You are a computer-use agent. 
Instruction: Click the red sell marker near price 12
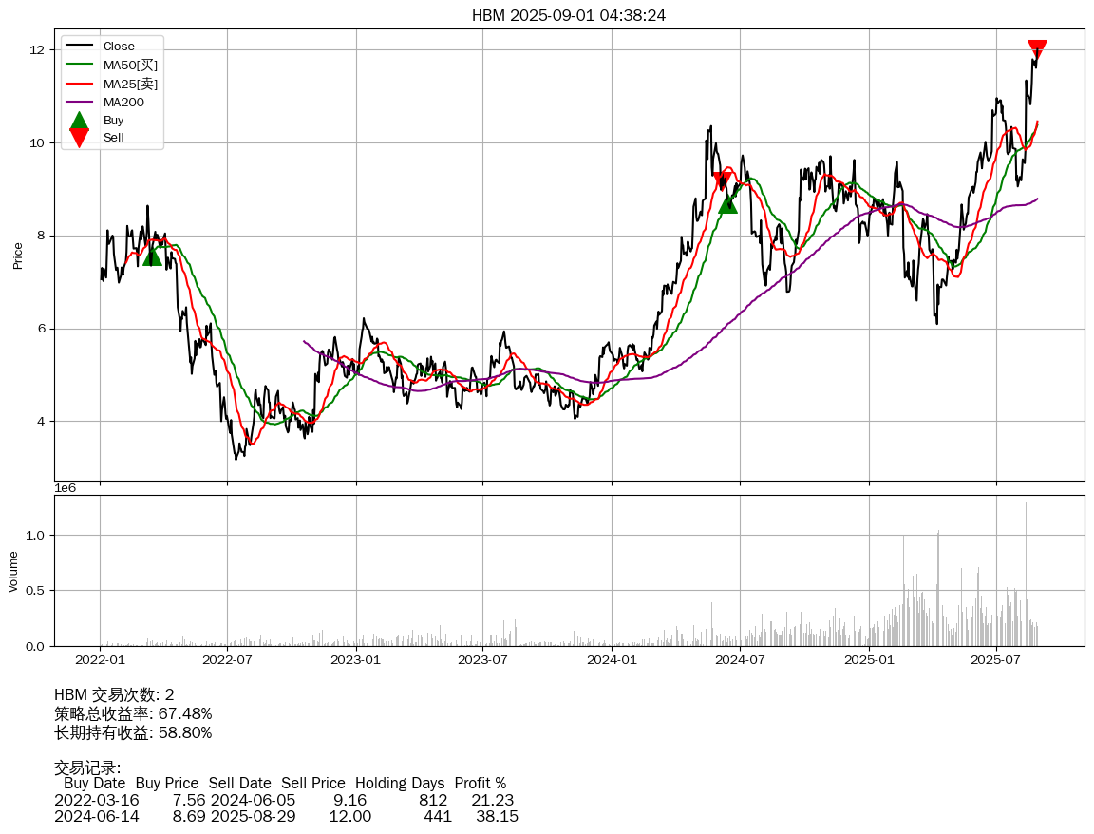click(x=1037, y=49)
